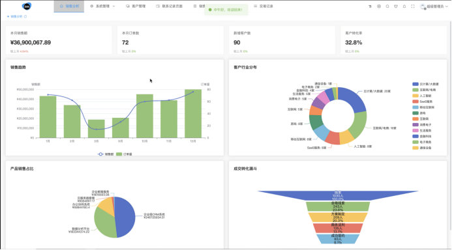Viewport: 452px width, 250px height.
Task: Click the pink 生活服务 legend swatch
Action: pos(415,131)
